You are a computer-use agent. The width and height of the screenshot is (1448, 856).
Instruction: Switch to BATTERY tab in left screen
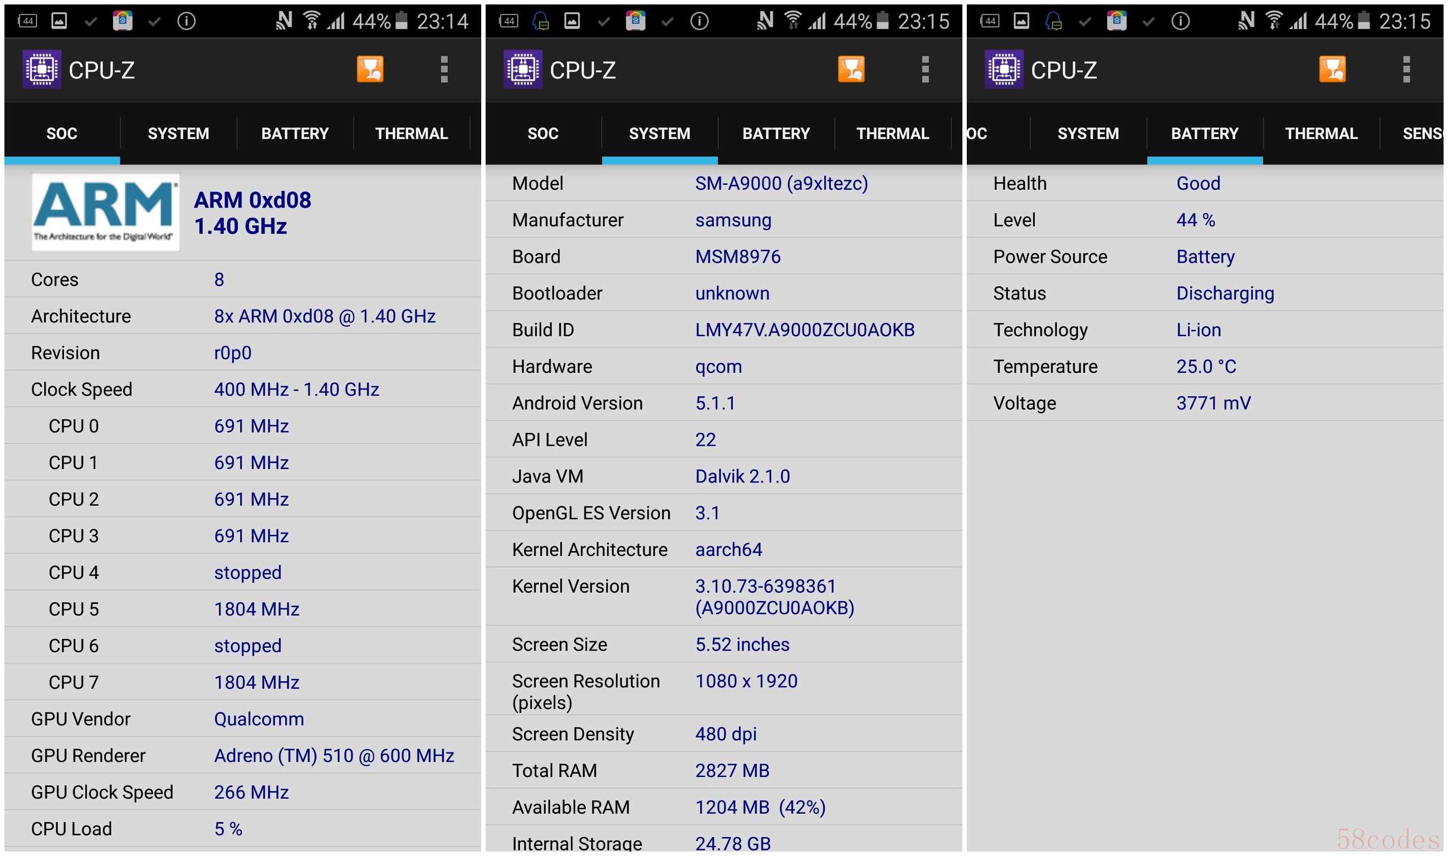295,134
